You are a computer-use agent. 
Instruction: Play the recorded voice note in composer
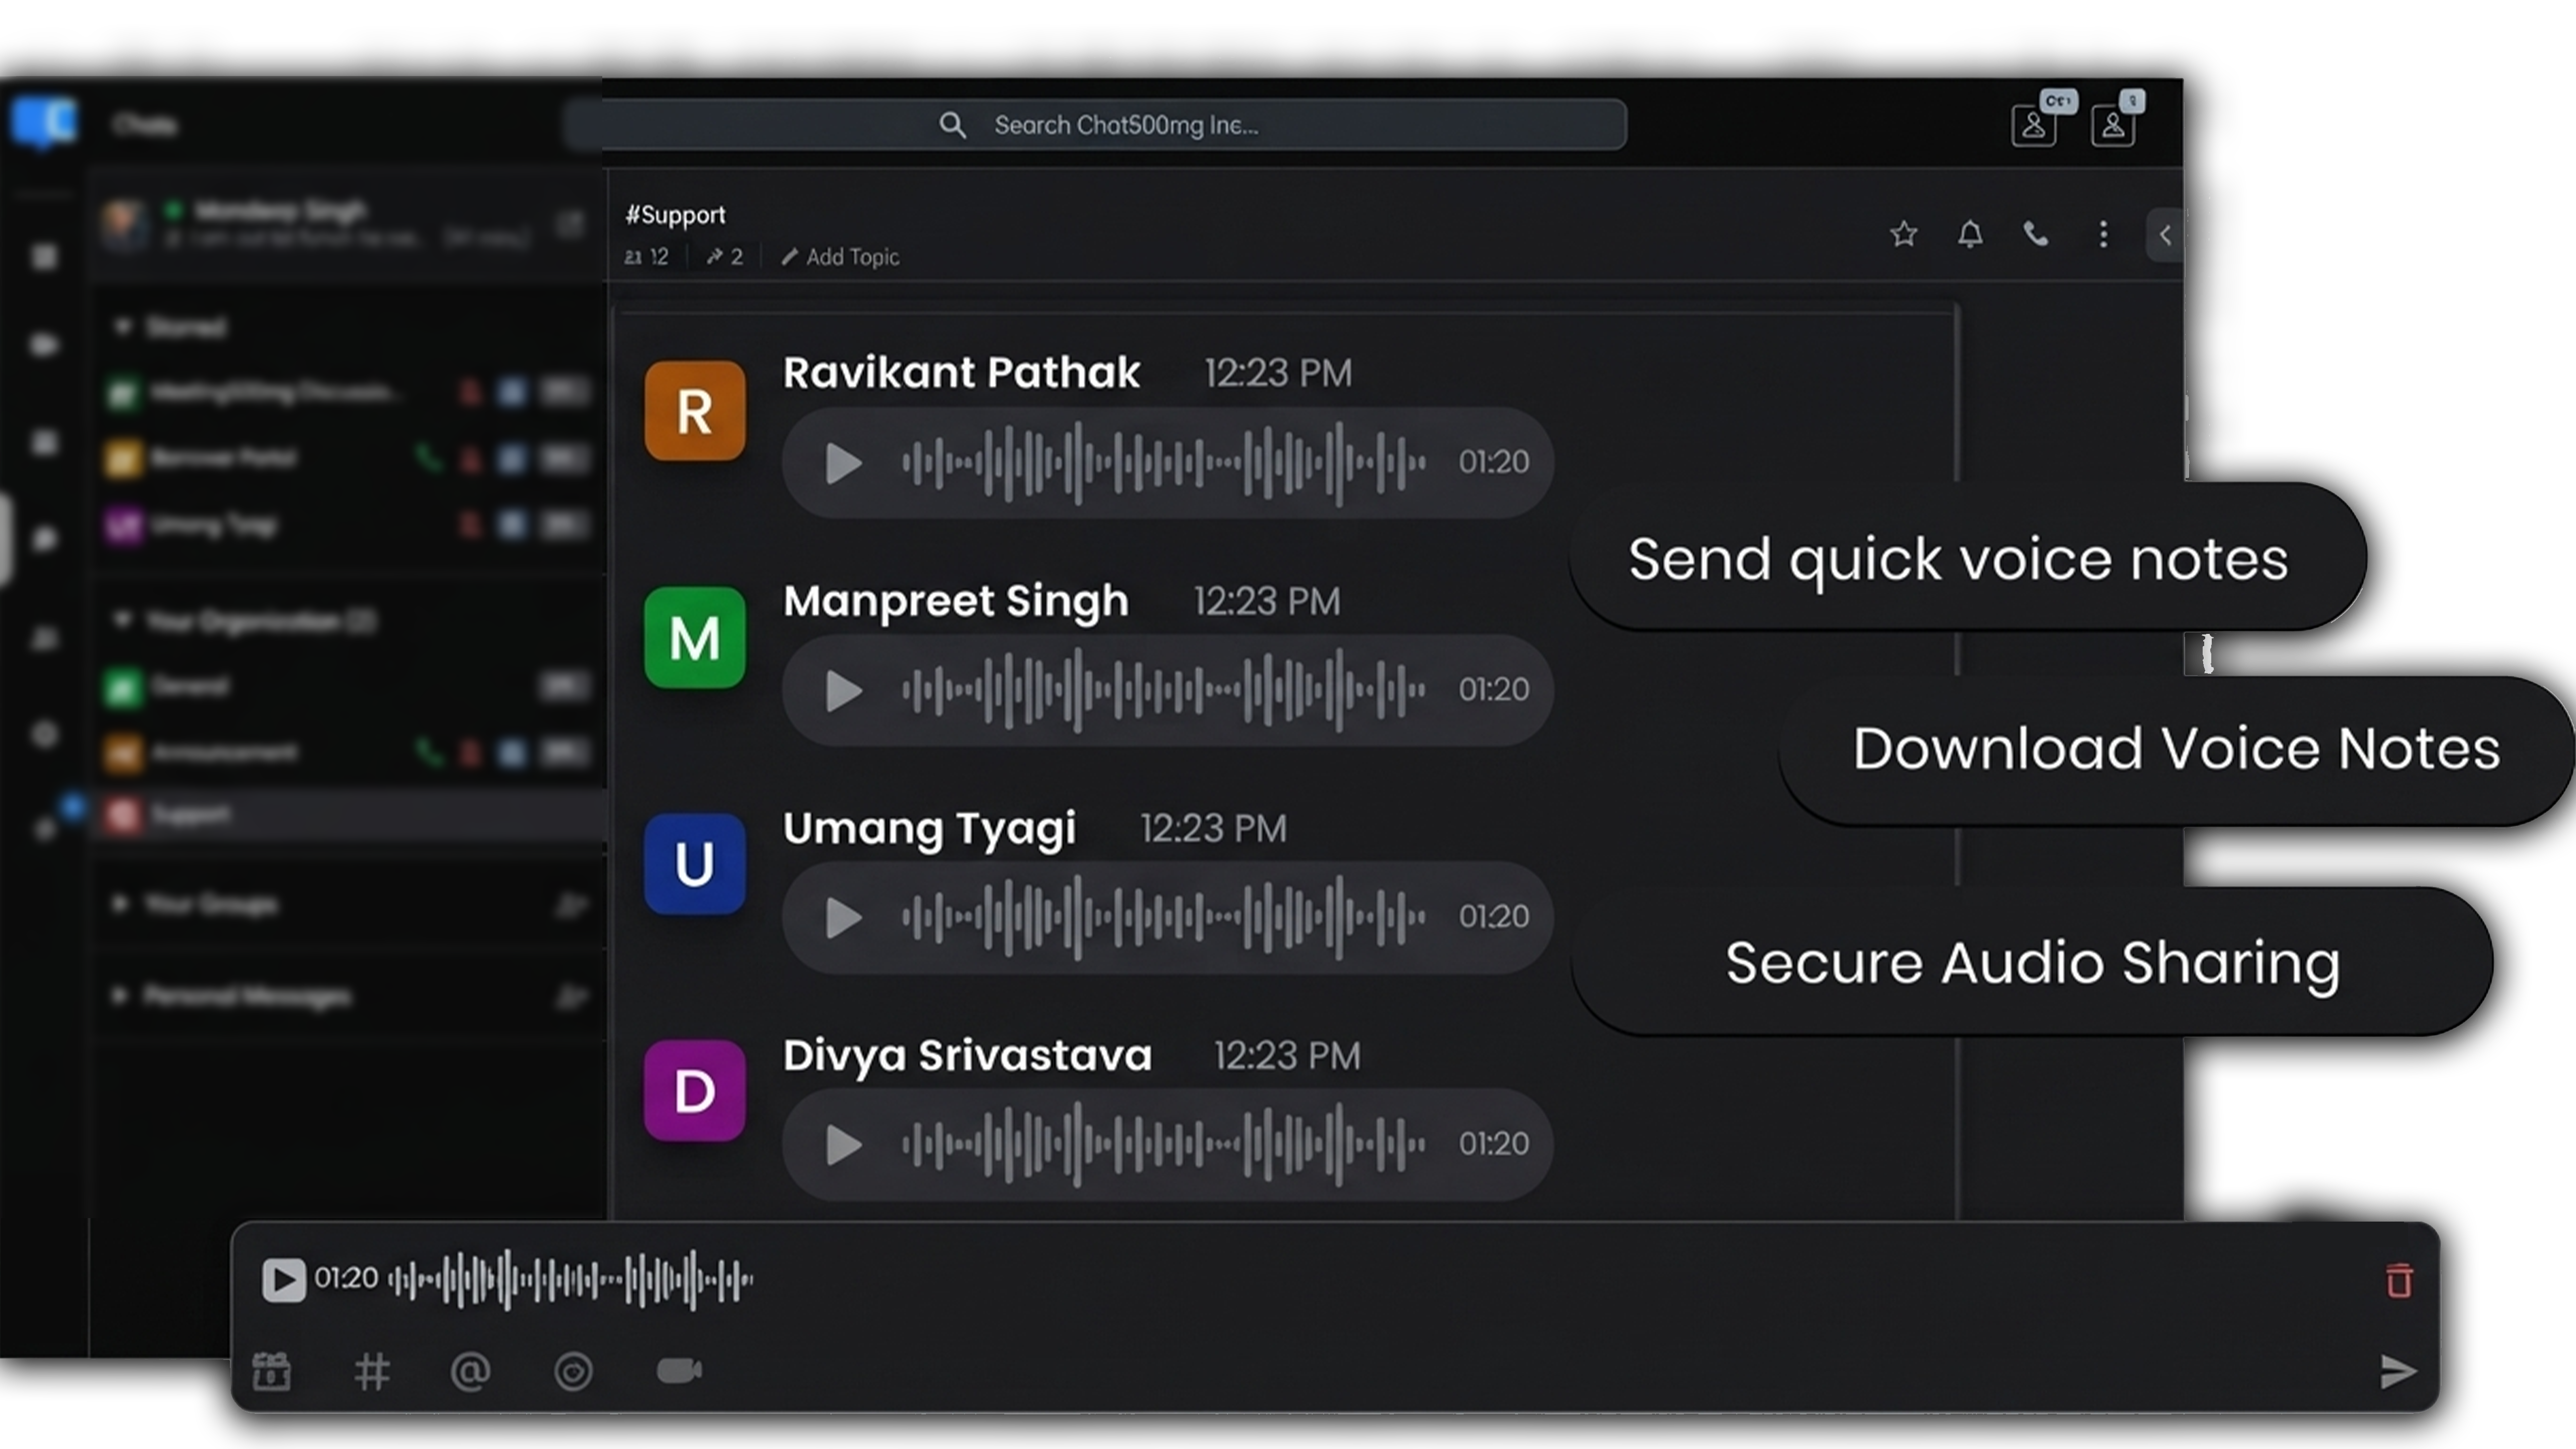(x=283, y=1279)
